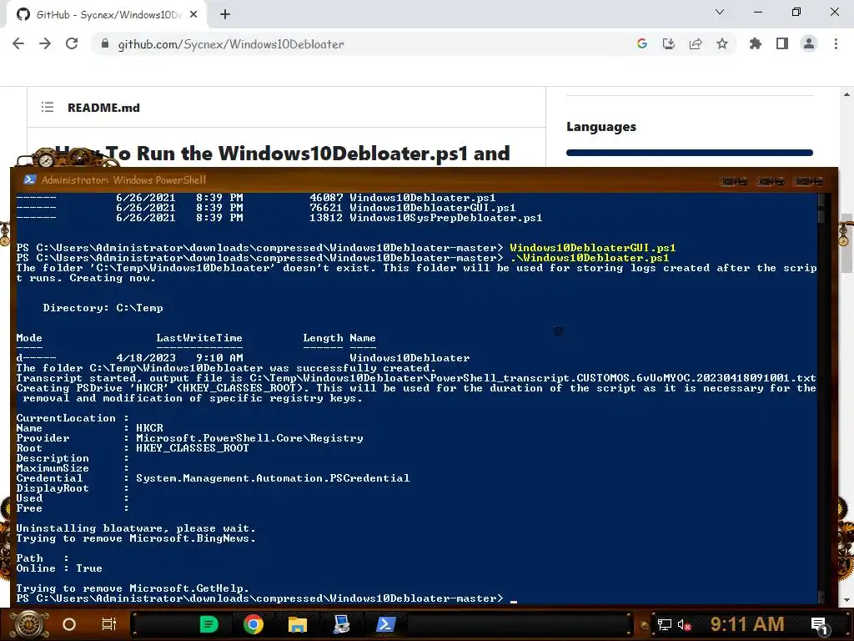854x641 pixels.
Task: Open the README.md table of contents icon
Action: (x=48, y=108)
